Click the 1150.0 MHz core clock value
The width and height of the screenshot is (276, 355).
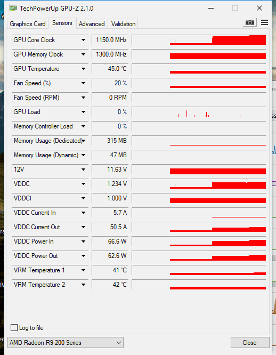tap(110, 40)
